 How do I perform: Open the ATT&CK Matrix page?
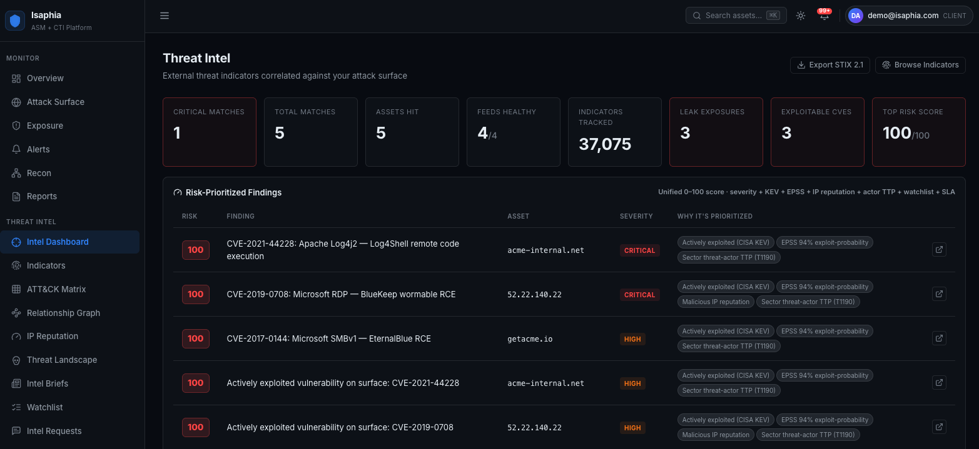[69, 289]
